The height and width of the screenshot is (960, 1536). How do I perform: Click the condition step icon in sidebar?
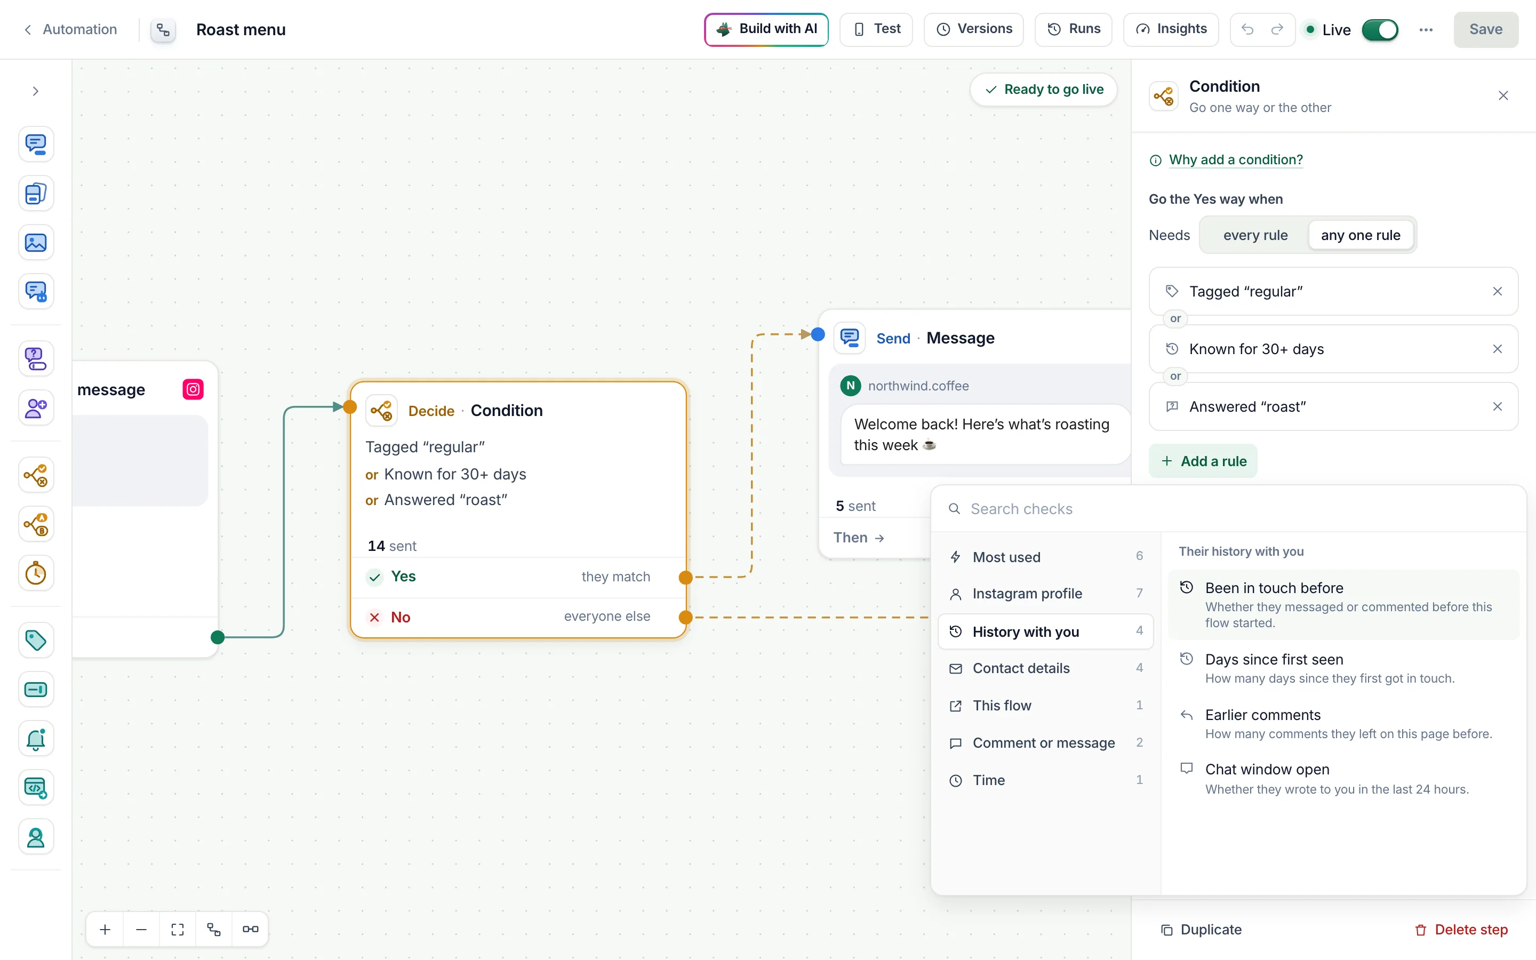[36, 475]
